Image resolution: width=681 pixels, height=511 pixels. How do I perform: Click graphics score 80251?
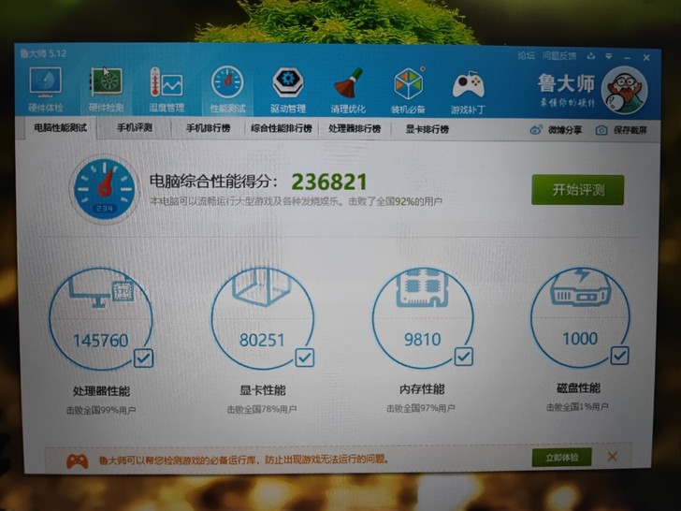coord(262,340)
